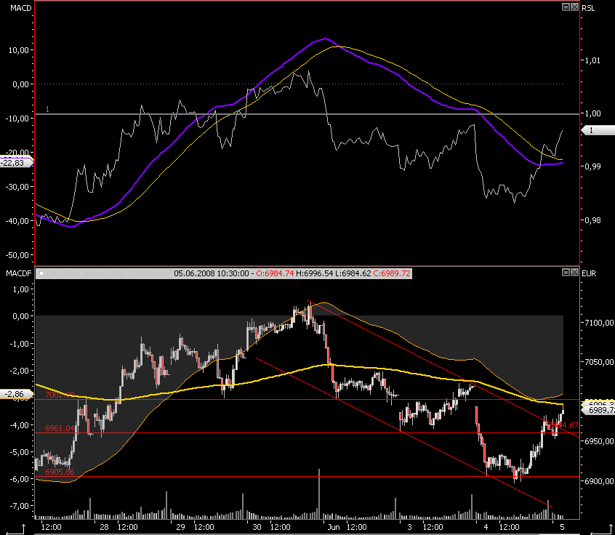Screen dimensions: 615x535
Task: Maximize the MACD indicator panel
Action: point(566,7)
